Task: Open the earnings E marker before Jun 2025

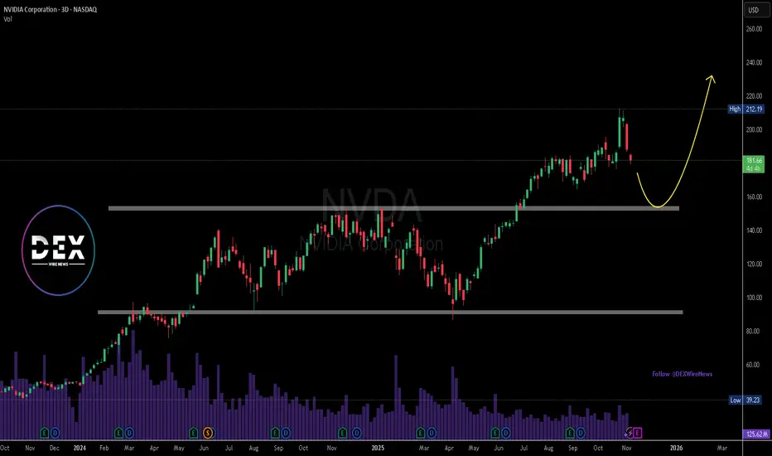Action: pos(495,434)
